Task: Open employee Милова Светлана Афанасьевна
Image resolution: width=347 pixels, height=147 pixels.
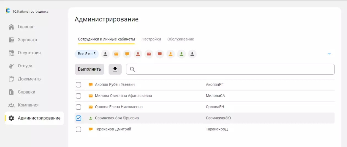Action: tap(123, 96)
